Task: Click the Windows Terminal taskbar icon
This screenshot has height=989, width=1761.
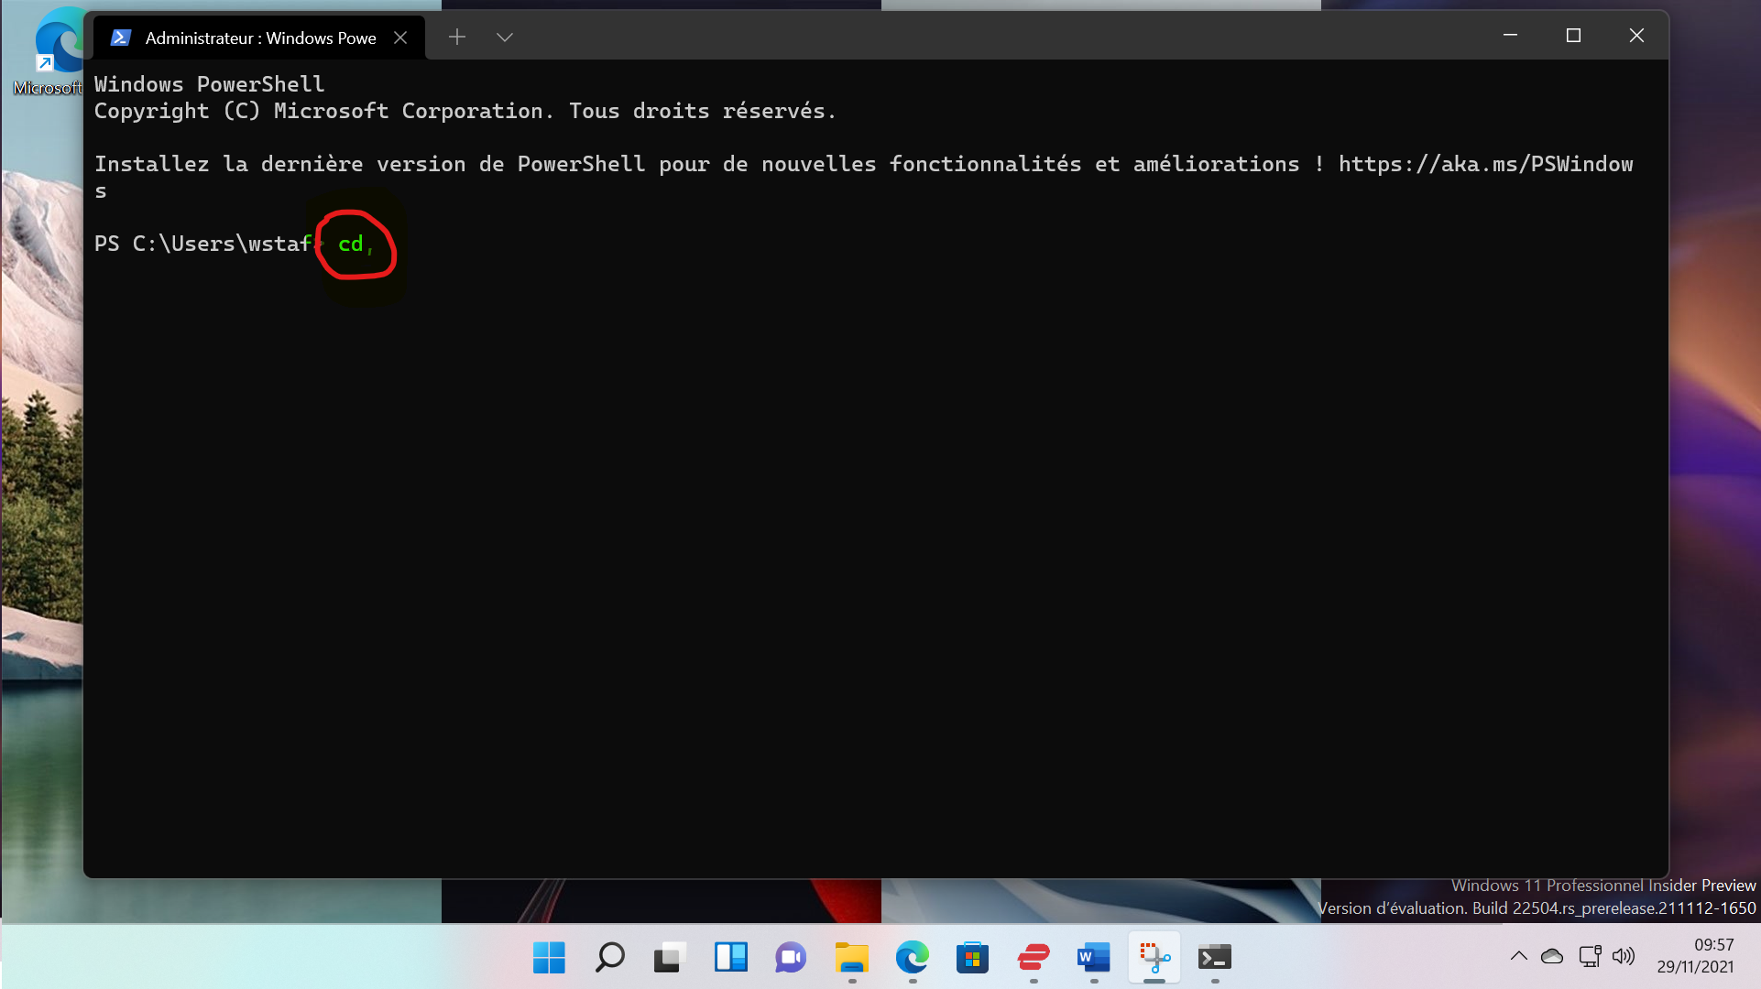Action: click(x=1214, y=958)
